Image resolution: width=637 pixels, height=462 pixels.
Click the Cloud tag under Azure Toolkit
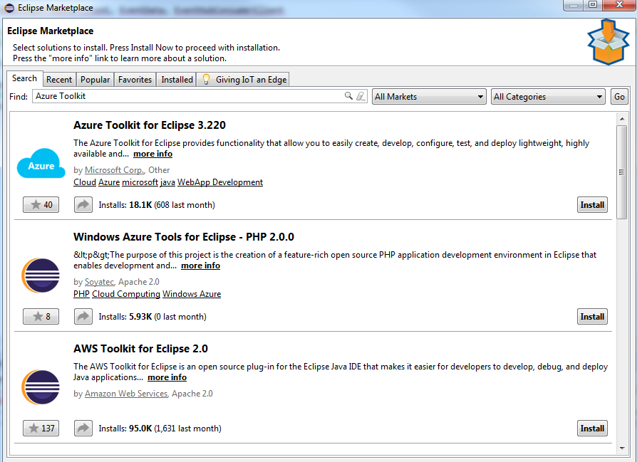pyautogui.click(x=85, y=182)
